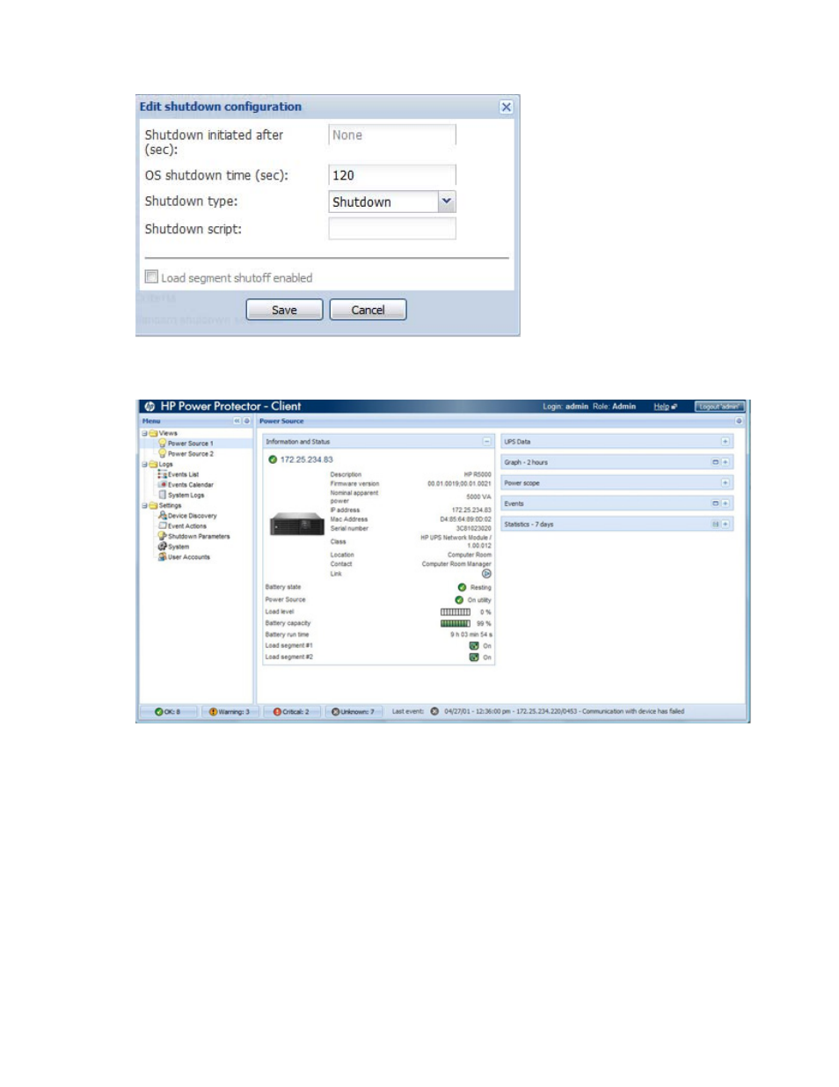Open System settings item
Image resolution: width=839 pixels, height=1087 pixels.
[x=178, y=547]
